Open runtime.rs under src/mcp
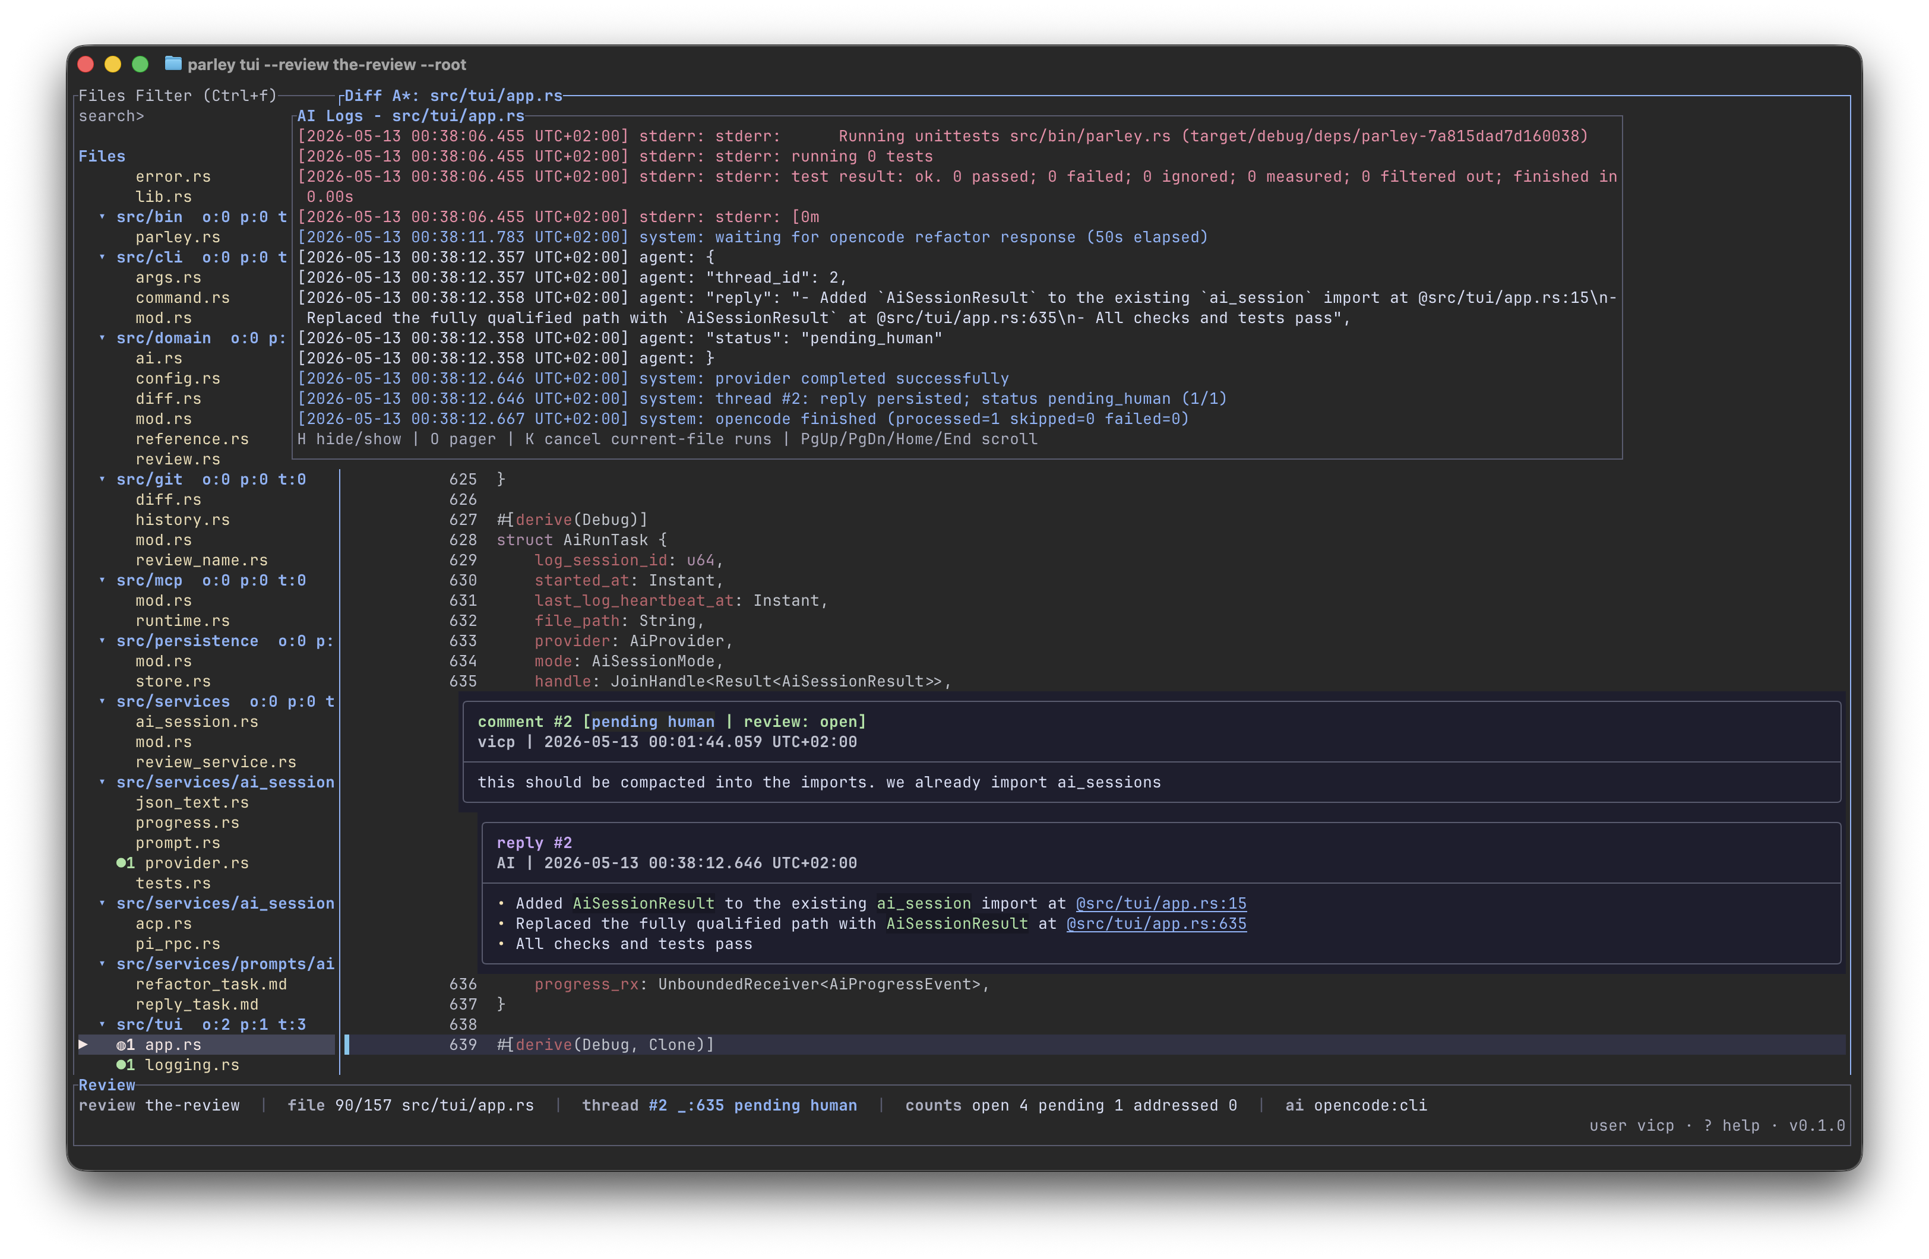This screenshot has height=1259, width=1929. click(x=182, y=620)
